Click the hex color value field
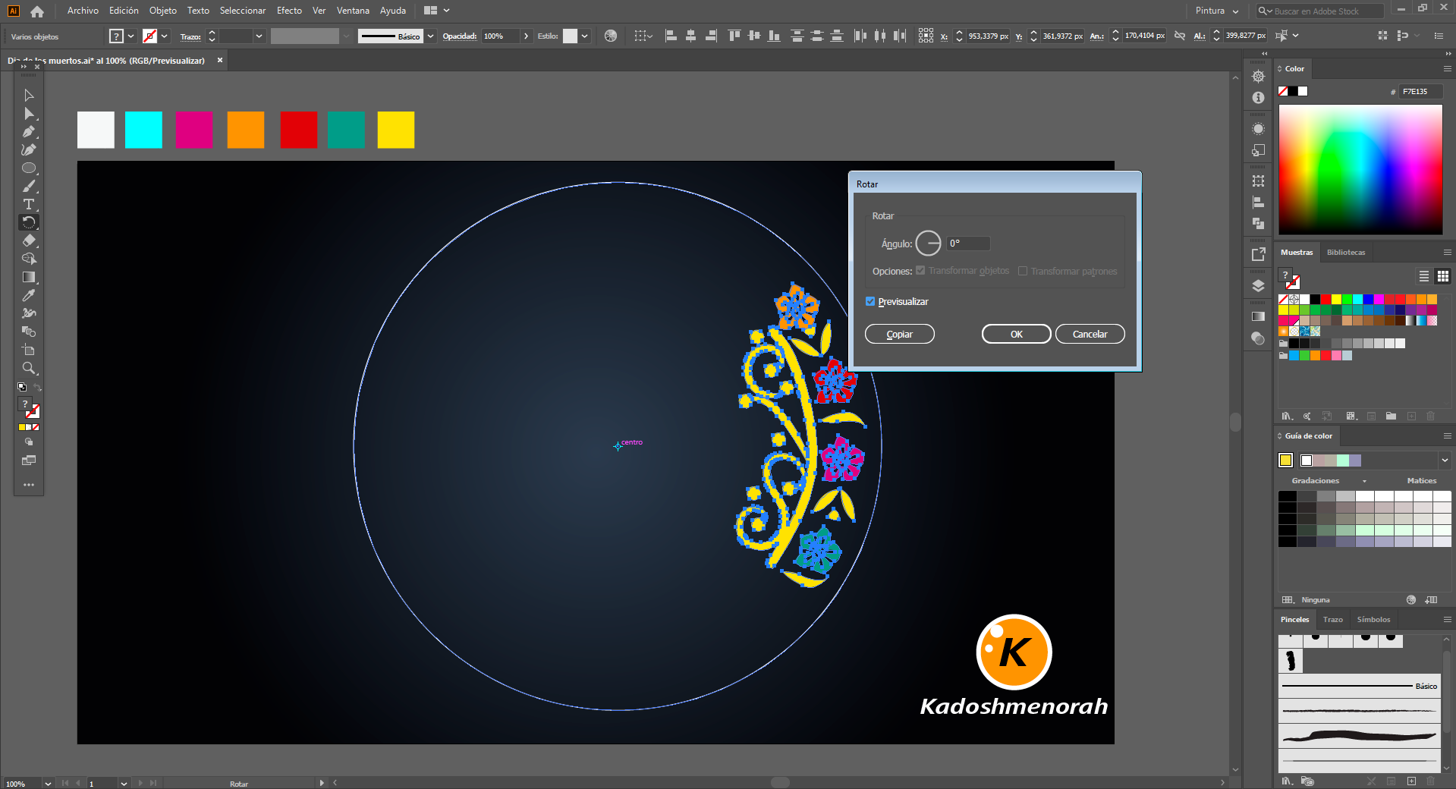Image resolution: width=1456 pixels, height=789 pixels. coord(1420,92)
